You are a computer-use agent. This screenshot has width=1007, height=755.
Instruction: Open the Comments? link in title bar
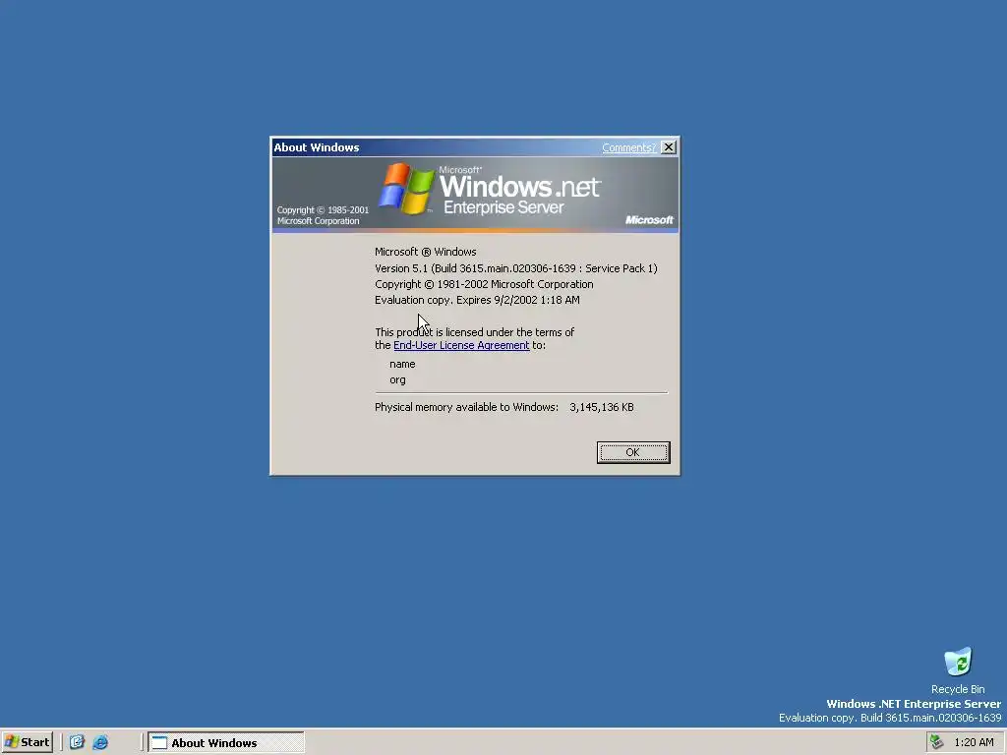[x=628, y=147]
